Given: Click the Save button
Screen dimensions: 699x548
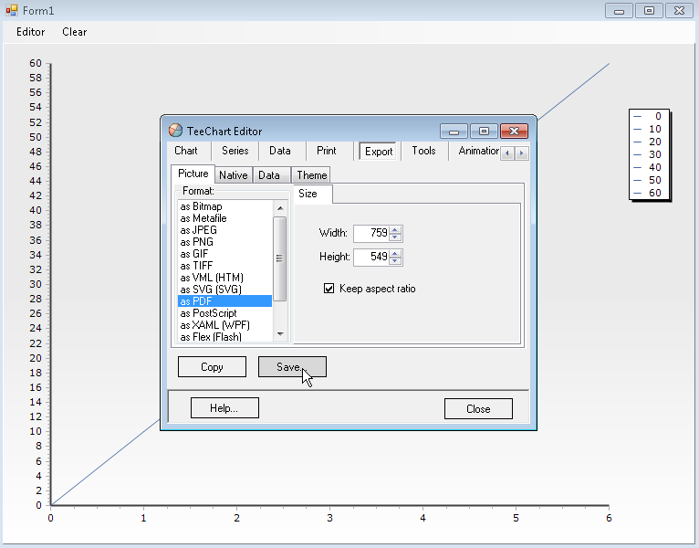Looking at the screenshot, I should point(292,367).
